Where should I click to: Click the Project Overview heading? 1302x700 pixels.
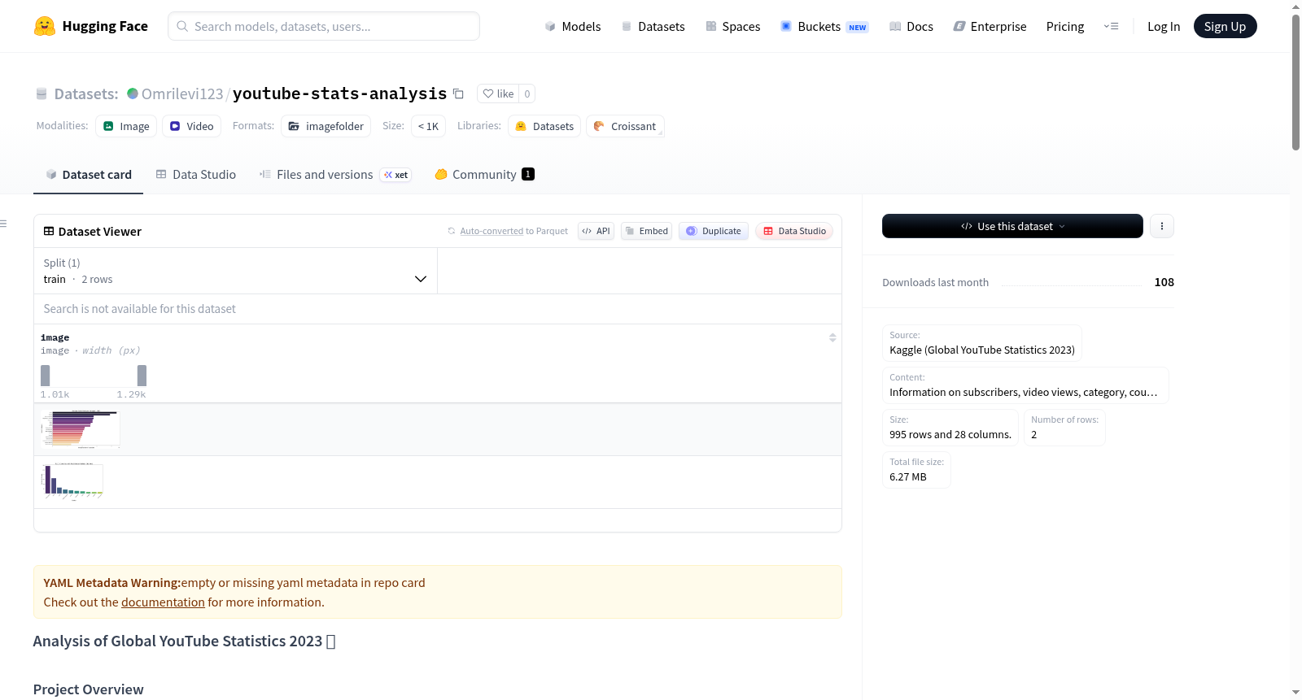(x=89, y=689)
